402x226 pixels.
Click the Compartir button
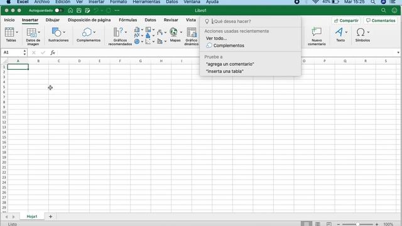click(346, 21)
